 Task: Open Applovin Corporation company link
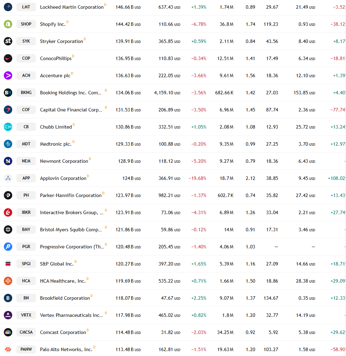pos(63,179)
